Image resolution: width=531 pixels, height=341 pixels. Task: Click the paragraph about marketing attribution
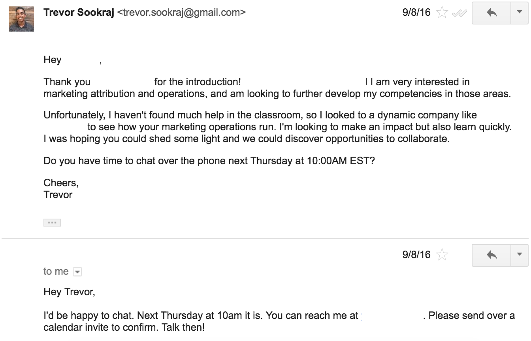(277, 88)
